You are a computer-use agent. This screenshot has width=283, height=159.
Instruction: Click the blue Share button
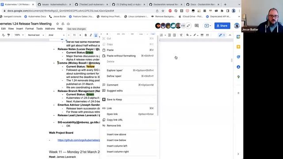222,26
